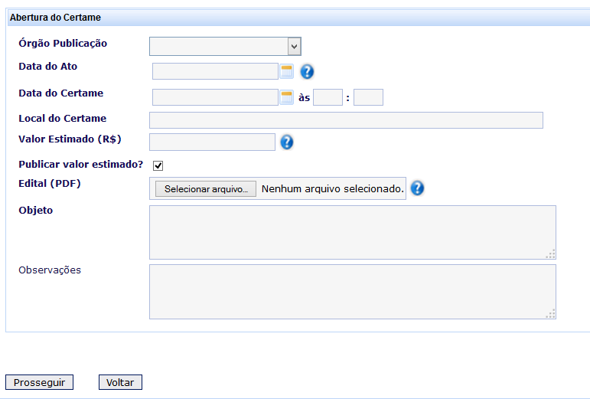Click inside the Objeto text area
This screenshot has height=399, width=590.
coord(352,232)
